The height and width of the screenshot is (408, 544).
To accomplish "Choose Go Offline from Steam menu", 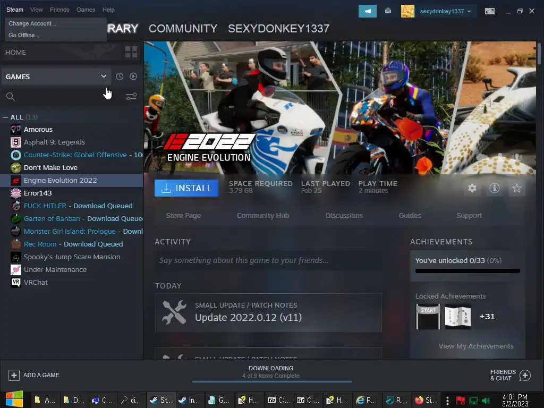I will [24, 35].
